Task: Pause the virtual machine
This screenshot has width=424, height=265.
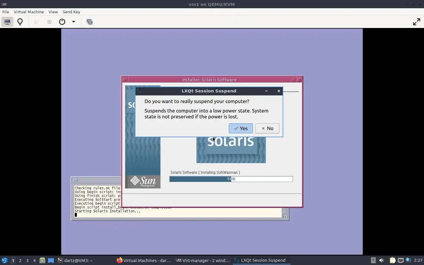Action: coord(49,22)
